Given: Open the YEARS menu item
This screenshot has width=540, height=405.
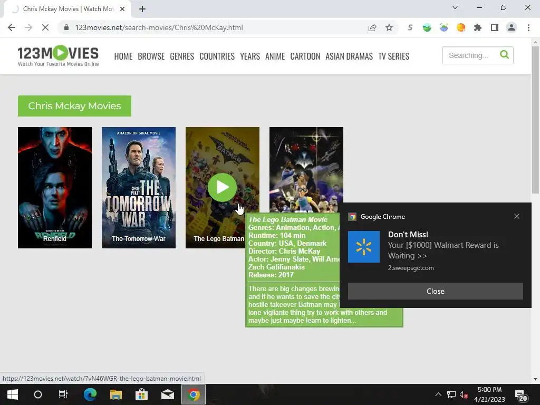Looking at the screenshot, I should (250, 56).
